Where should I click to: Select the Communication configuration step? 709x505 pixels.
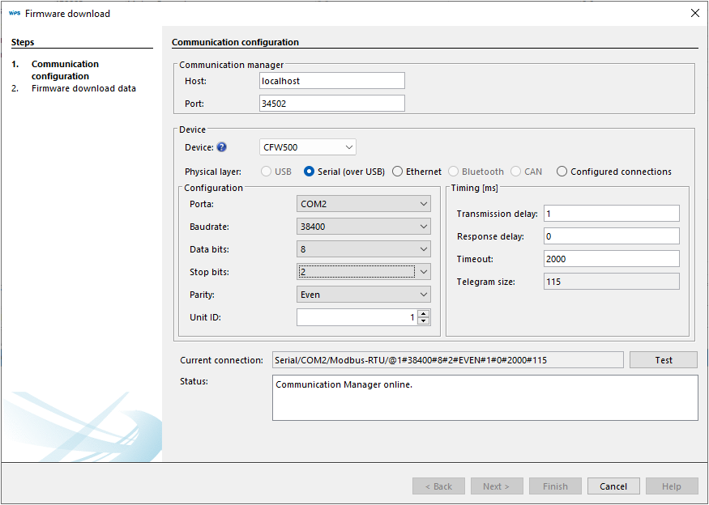65,69
